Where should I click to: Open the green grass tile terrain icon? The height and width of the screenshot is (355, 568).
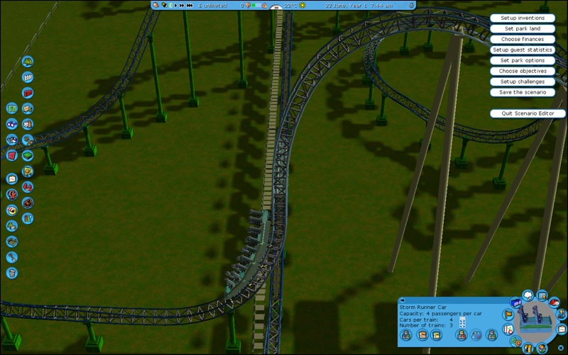28,155
